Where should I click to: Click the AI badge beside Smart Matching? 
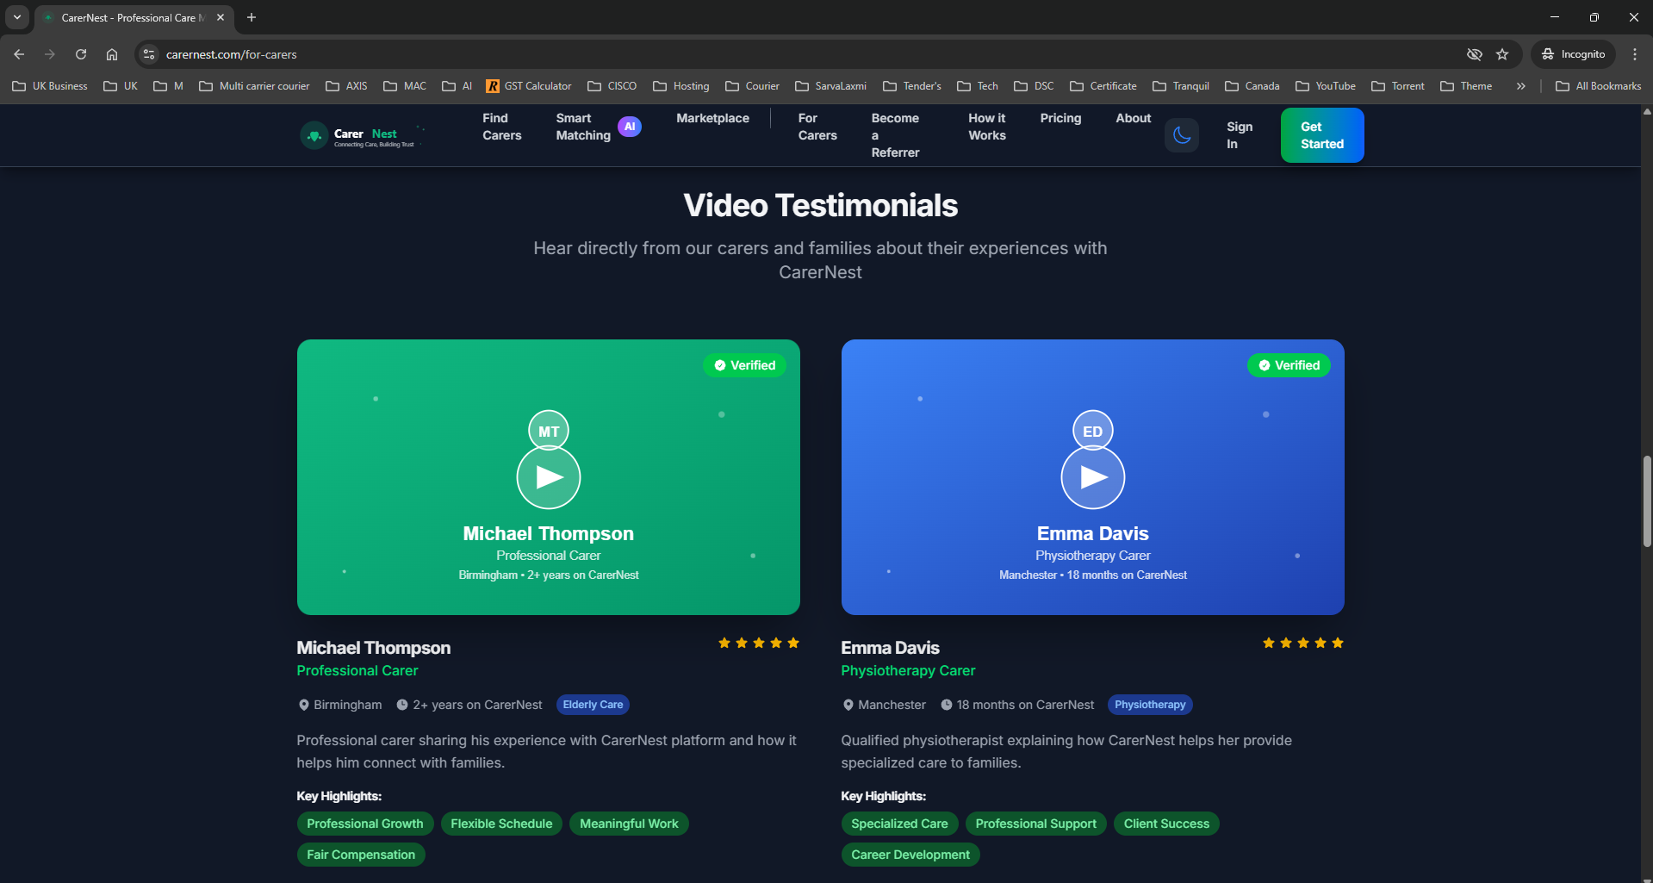(630, 127)
